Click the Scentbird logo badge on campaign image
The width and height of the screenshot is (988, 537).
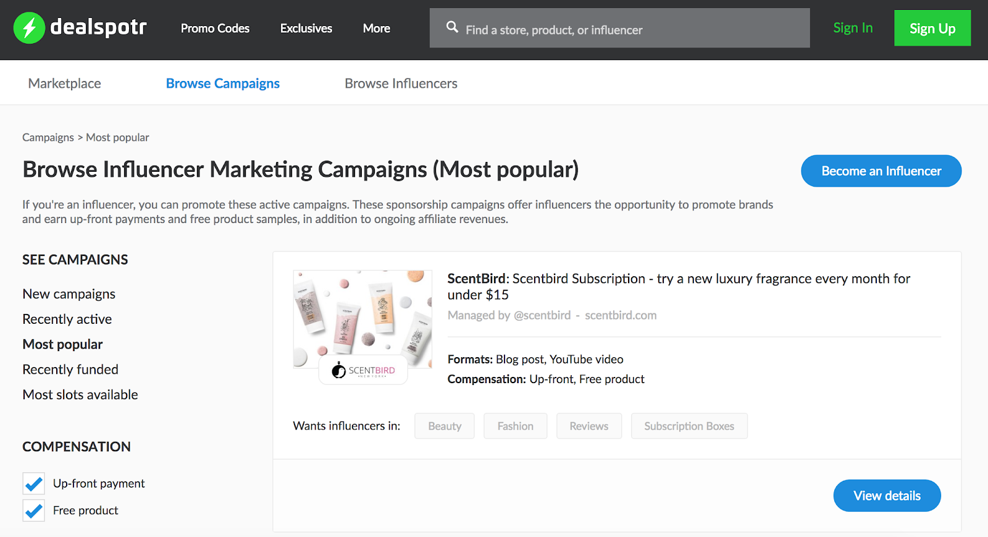click(363, 370)
